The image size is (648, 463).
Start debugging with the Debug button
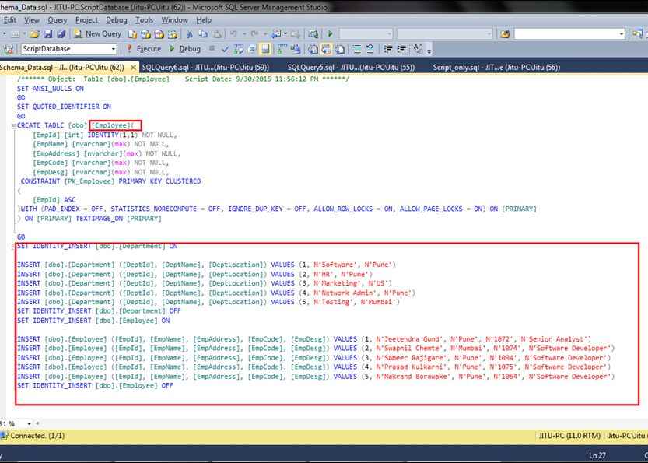point(185,48)
